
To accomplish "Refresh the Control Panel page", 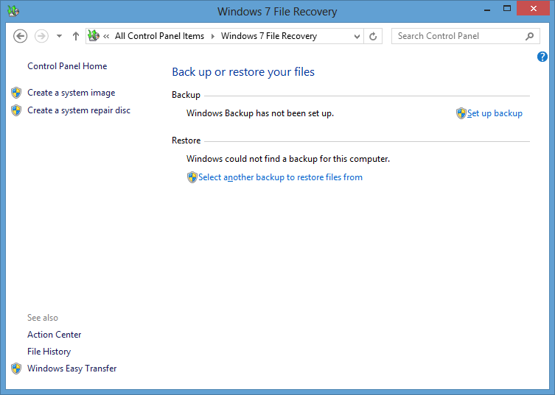I will pos(373,36).
